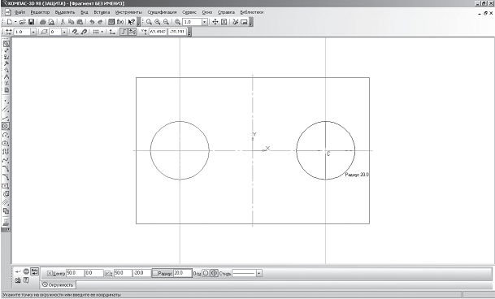Select the Fillet tool in the left toolbar
495x299 pixels.
(x=6, y=177)
